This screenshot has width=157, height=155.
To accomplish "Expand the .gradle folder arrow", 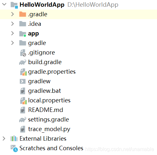I will tap(12, 14).
